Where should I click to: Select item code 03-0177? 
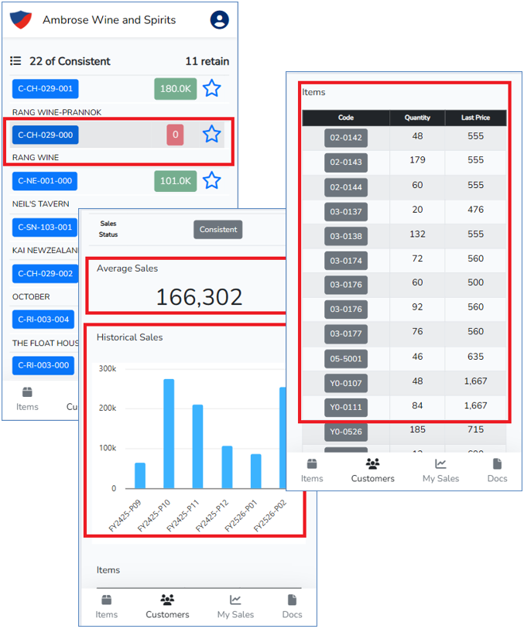[x=346, y=333]
